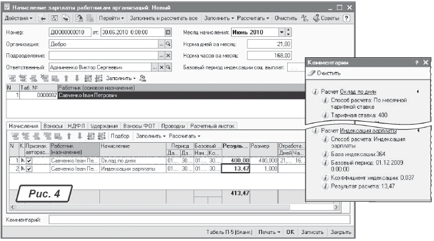Toggle the auto-calc checkbox for Индексация зарплаты row
434x241 pixels.
29,169
